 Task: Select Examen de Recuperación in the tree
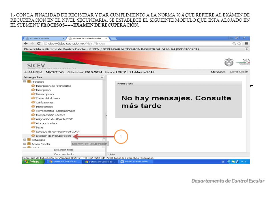tap(53, 136)
